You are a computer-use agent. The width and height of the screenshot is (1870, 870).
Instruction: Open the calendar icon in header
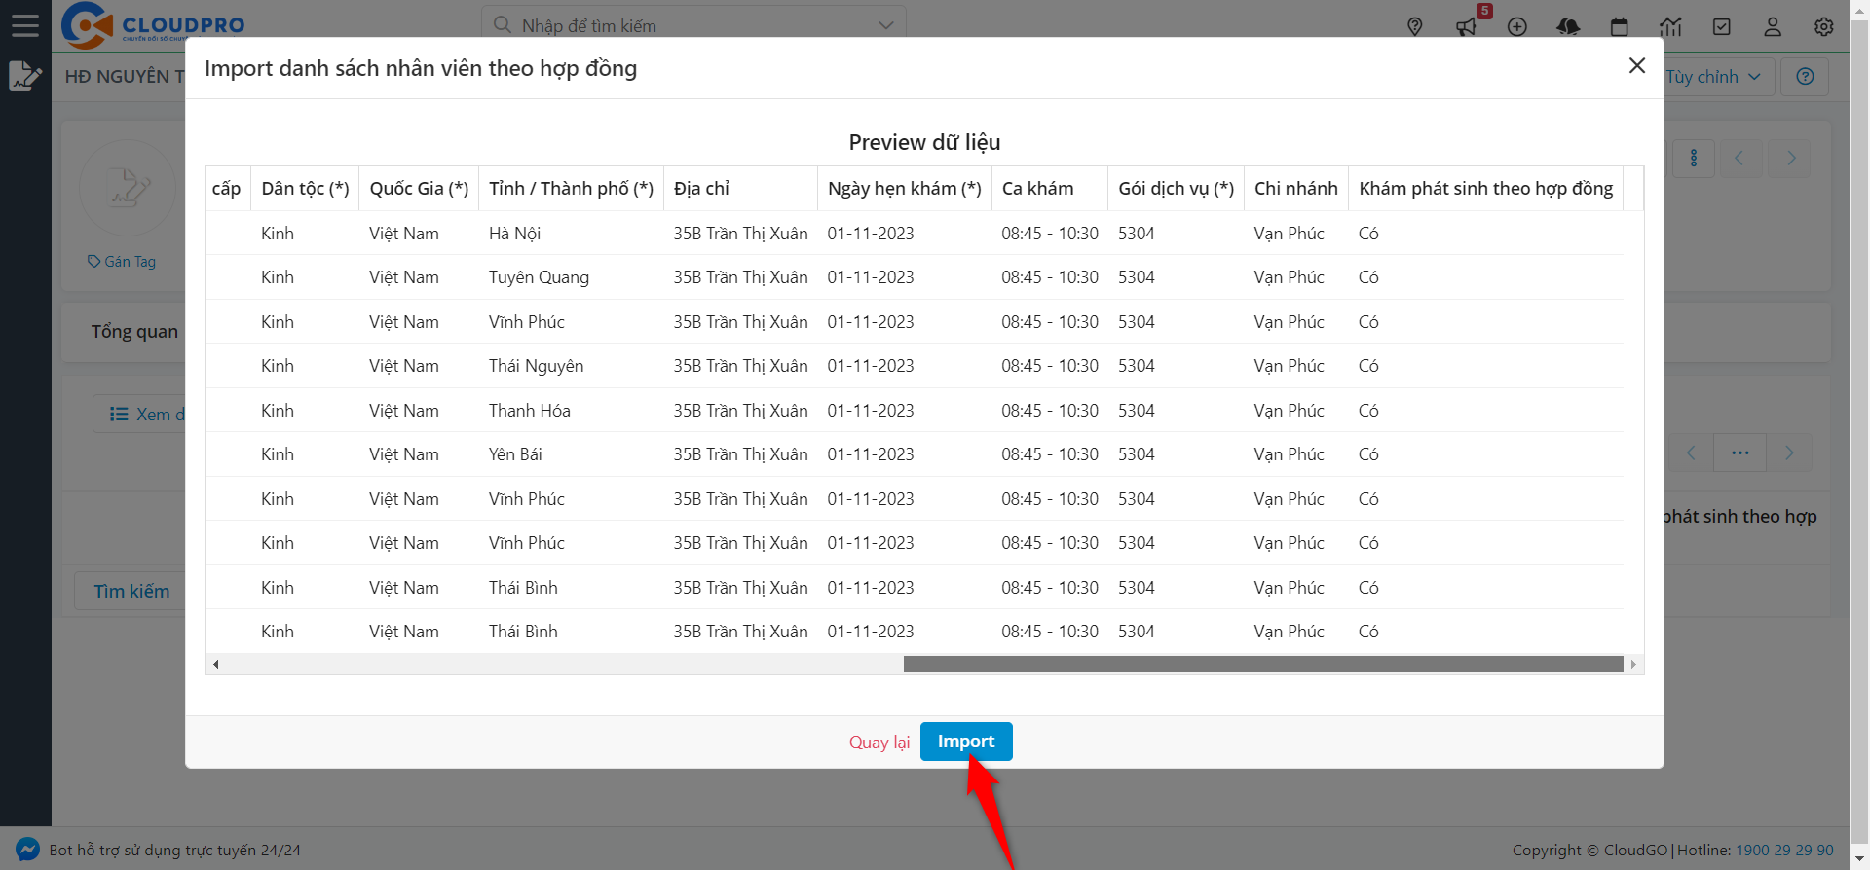[x=1620, y=27]
